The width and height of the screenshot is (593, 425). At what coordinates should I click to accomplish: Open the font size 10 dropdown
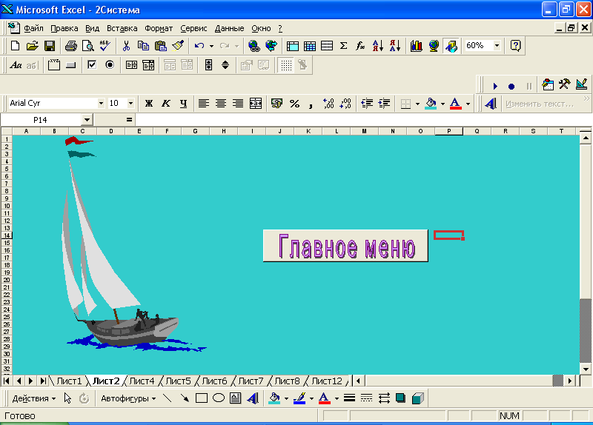coord(130,103)
